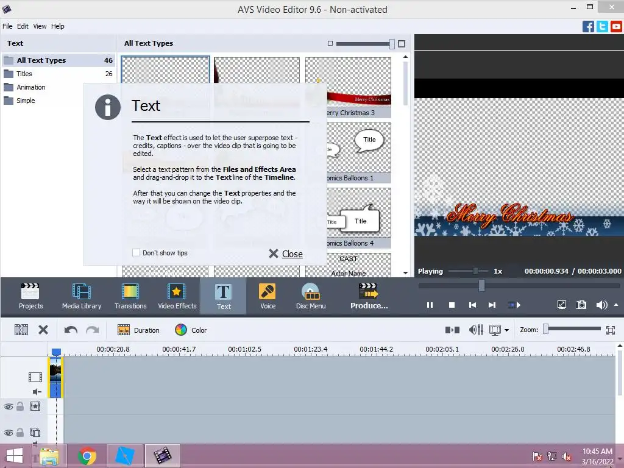Mute the preview sound via speaker icon

pos(601,305)
